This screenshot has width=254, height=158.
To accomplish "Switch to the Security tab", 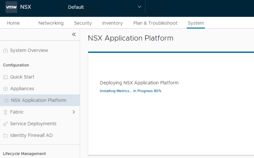I will (x=83, y=23).
